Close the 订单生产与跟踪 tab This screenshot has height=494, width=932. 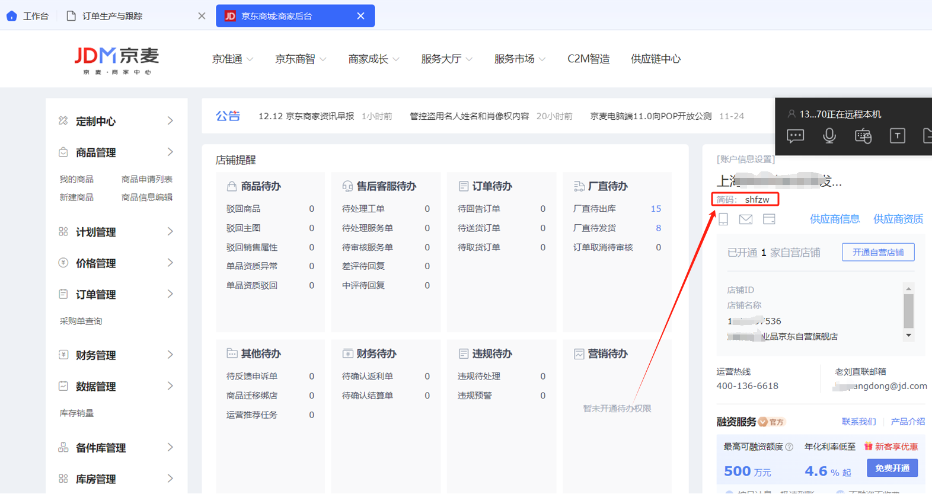coord(202,16)
